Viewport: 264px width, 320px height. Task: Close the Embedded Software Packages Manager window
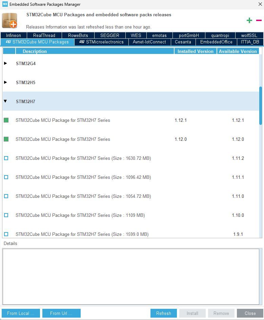pyautogui.click(x=260, y=4)
